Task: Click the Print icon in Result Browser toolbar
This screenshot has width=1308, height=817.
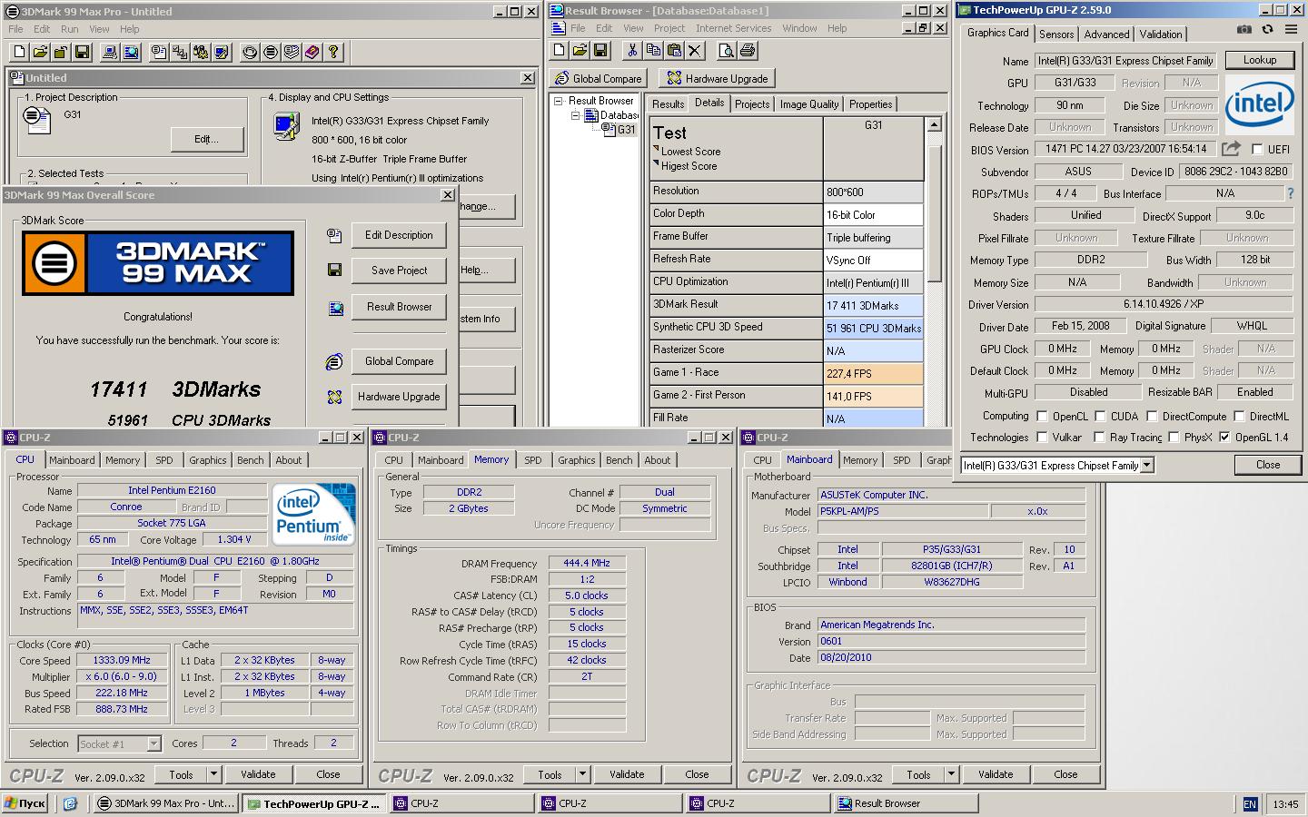Action: [x=748, y=50]
